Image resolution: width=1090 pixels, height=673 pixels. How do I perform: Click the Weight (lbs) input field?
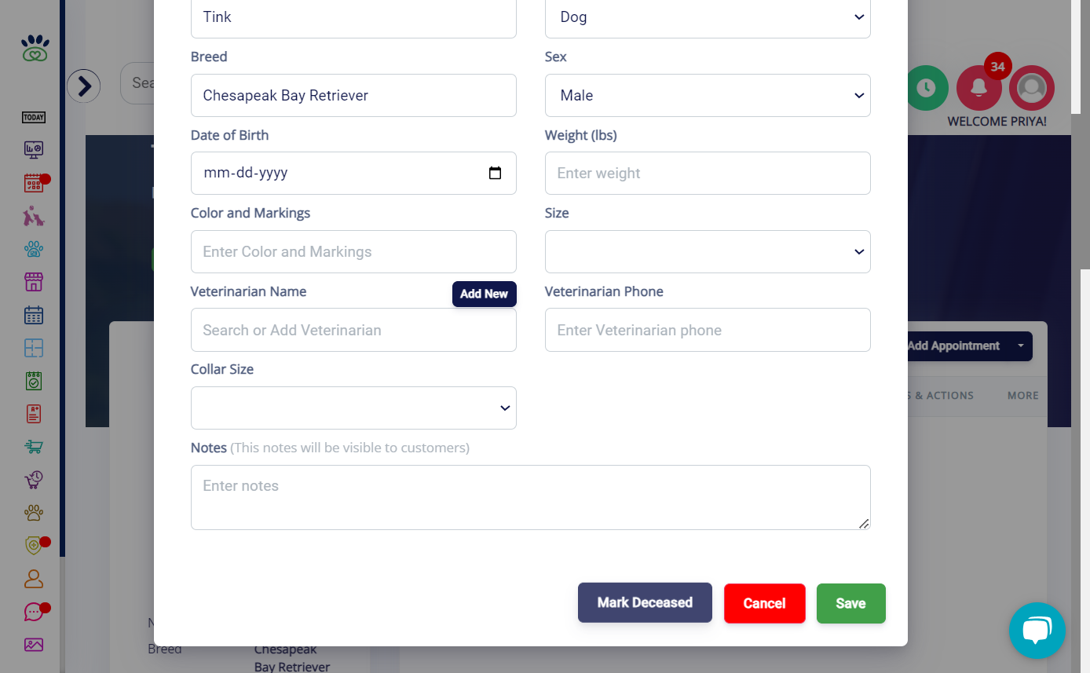pos(708,173)
